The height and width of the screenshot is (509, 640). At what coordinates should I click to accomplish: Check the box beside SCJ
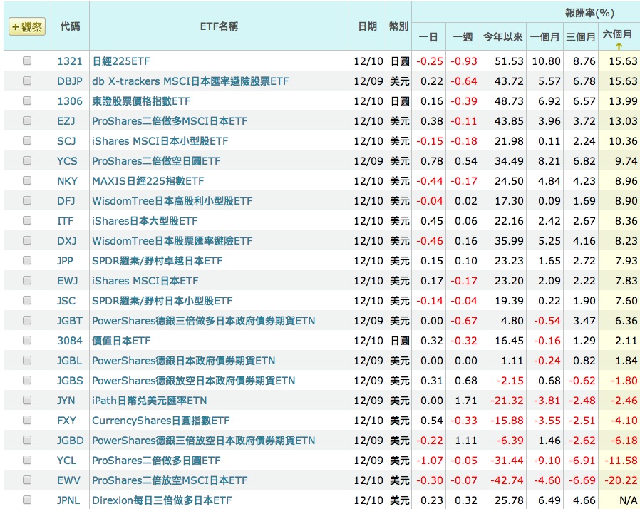[x=27, y=141]
